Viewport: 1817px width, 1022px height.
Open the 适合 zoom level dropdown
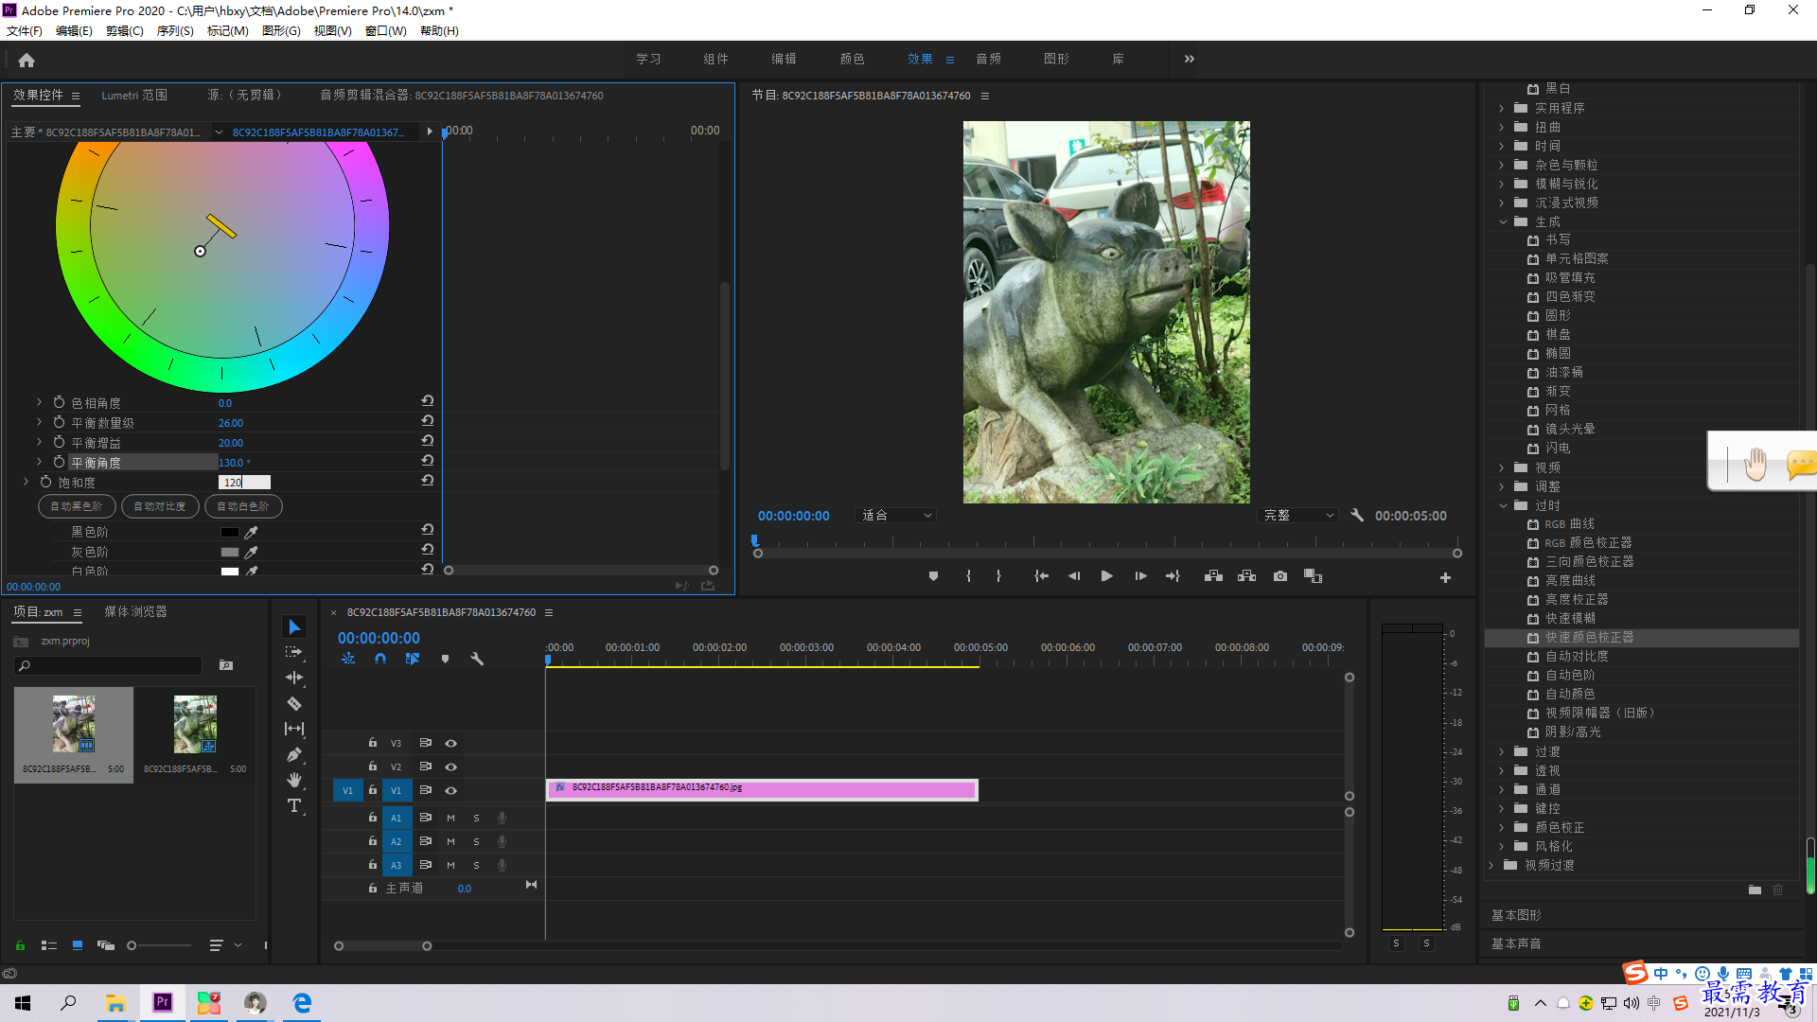pos(895,516)
